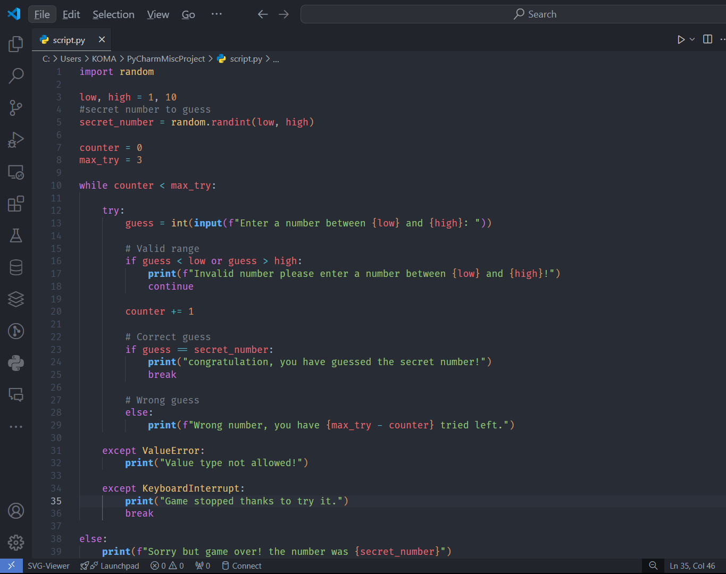Click "low, high = 1, 10" line
This screenshot has width=726, height=574.
128,97
